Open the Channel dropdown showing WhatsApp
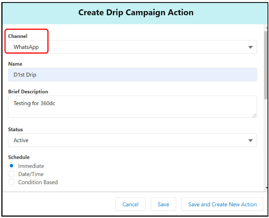Image resolution: width=269 pixels, height=218 pixels. 132,47
